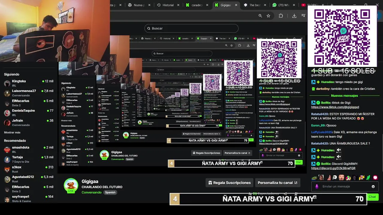Screen dimensions: 383x215
Task: Click Jefrain's avatar in sidebar
Action: pos(7,123)
